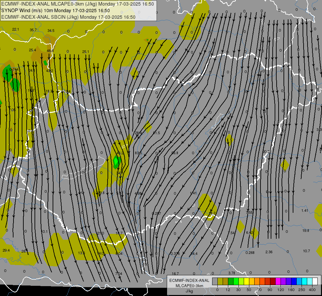Click the map value '4.95'

pos(138,193)
